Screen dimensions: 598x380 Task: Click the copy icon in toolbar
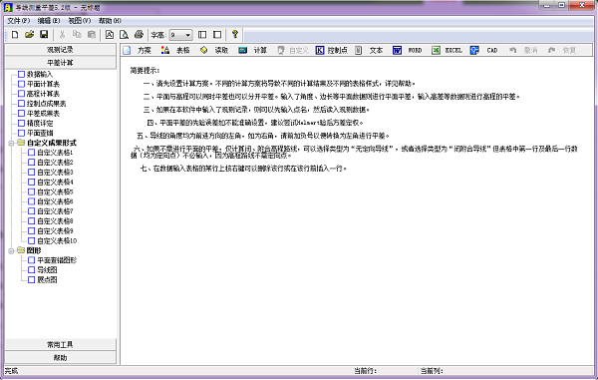[x=77, y=35]
